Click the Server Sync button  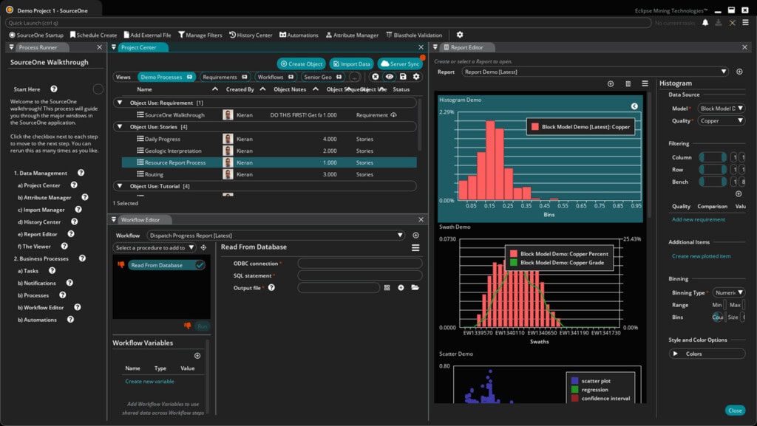point(400,63)
